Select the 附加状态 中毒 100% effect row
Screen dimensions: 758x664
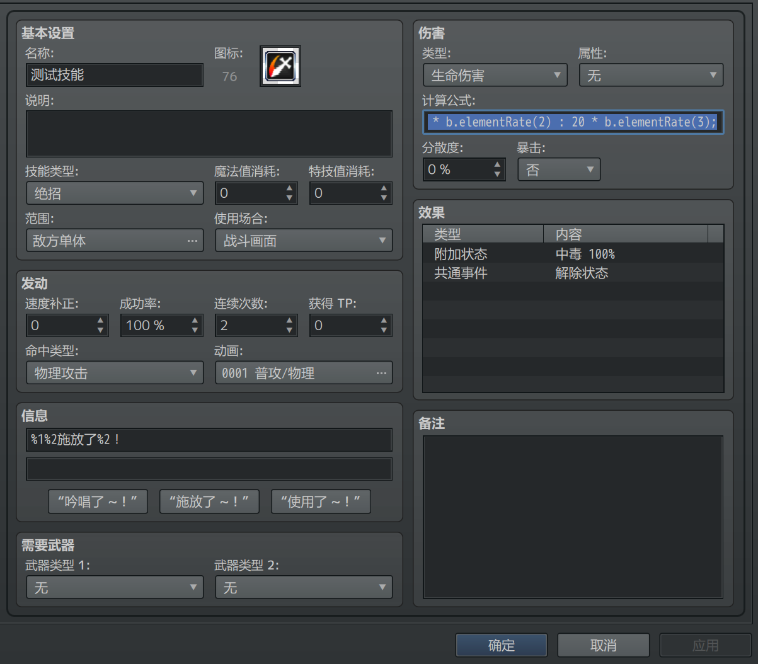(573, 254)
